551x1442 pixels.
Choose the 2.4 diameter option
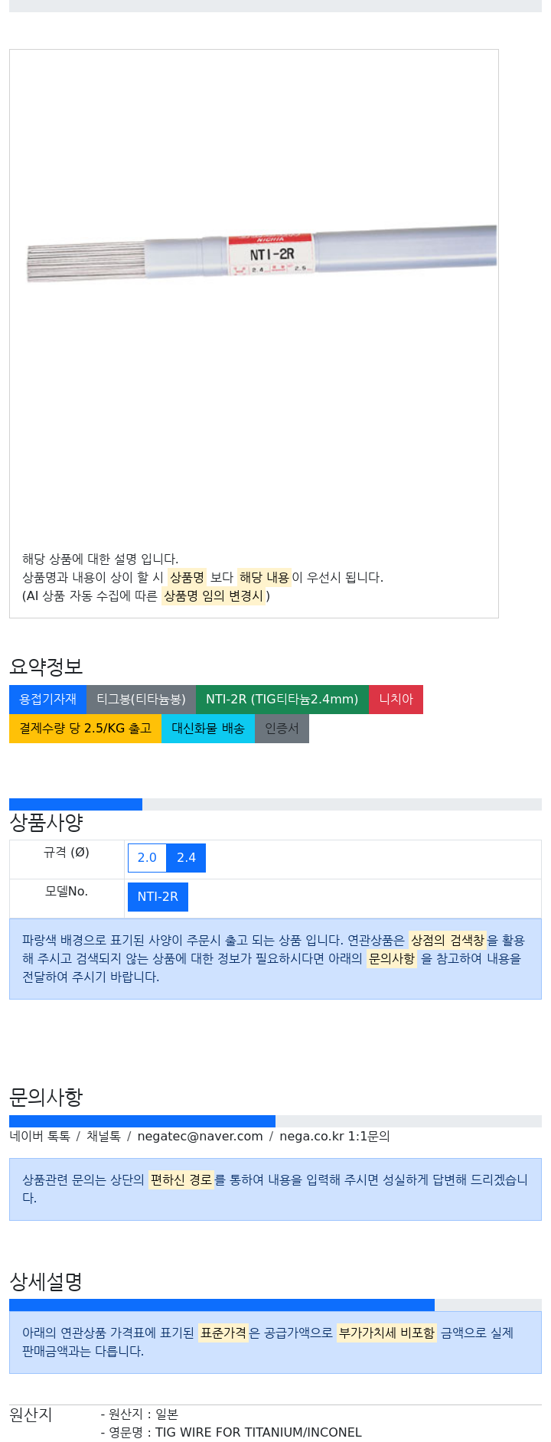point(186,858)
